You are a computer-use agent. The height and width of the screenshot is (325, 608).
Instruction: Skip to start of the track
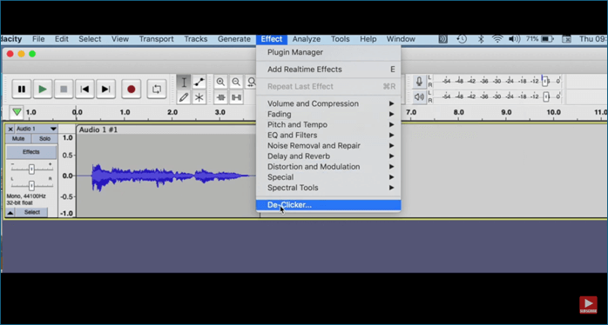pos(84,90)
